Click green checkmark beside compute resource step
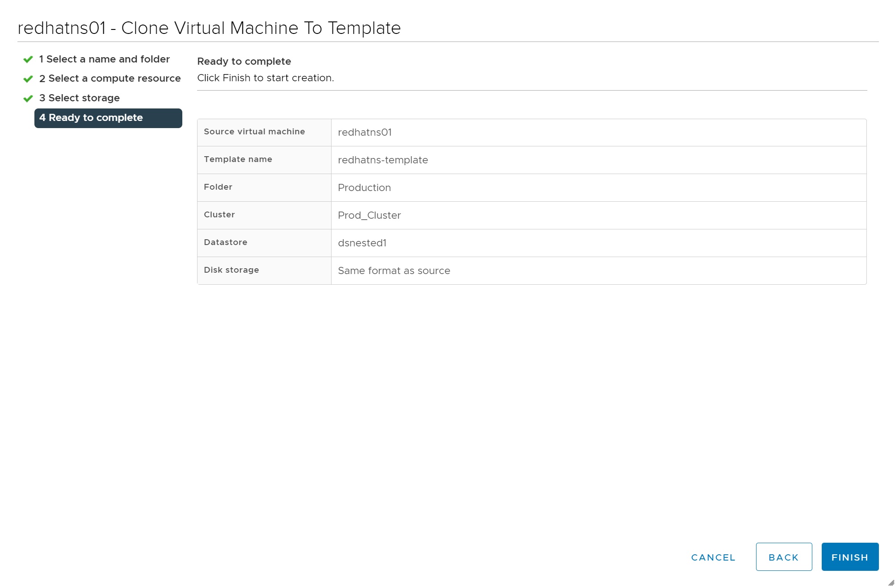 coord(28,79)
